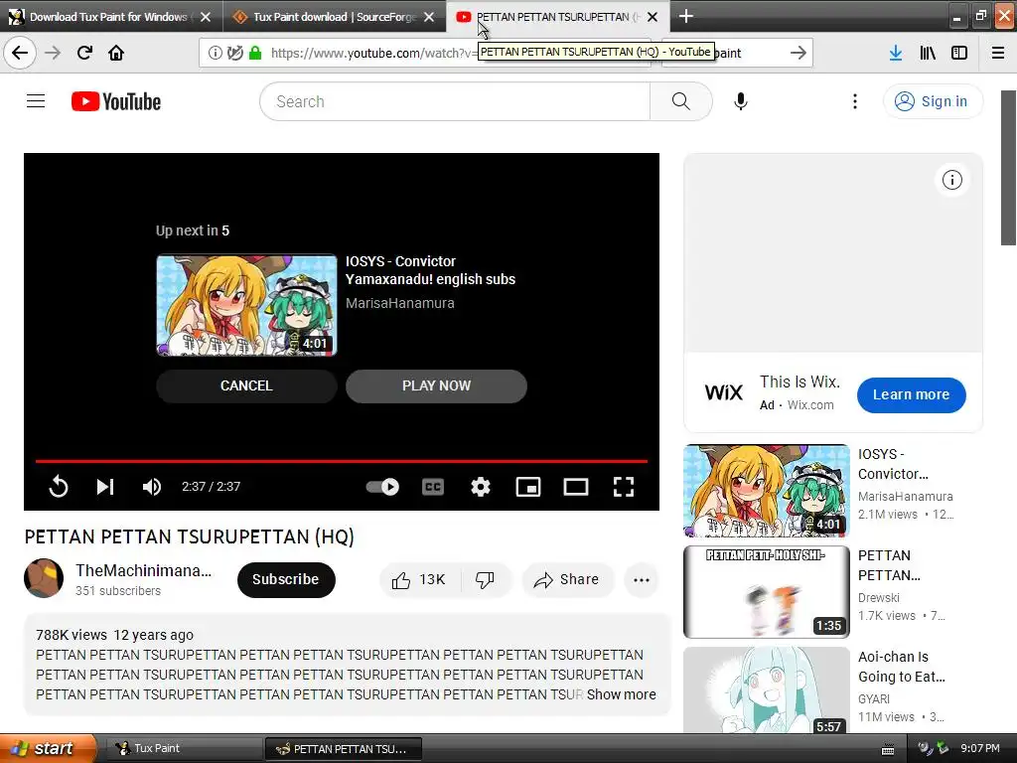The image size is (1017, 763).
Task: Open TheMachinimana channel name link
Action: point(143,570)
